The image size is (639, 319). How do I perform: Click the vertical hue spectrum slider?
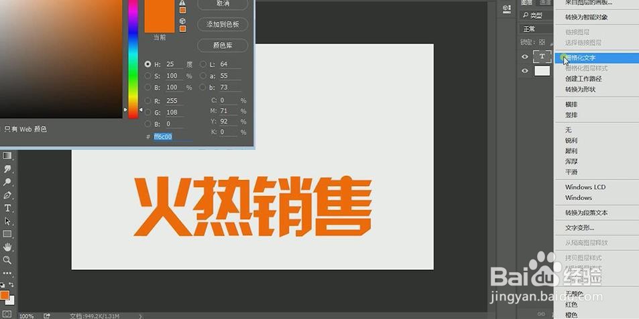point(133,59)
